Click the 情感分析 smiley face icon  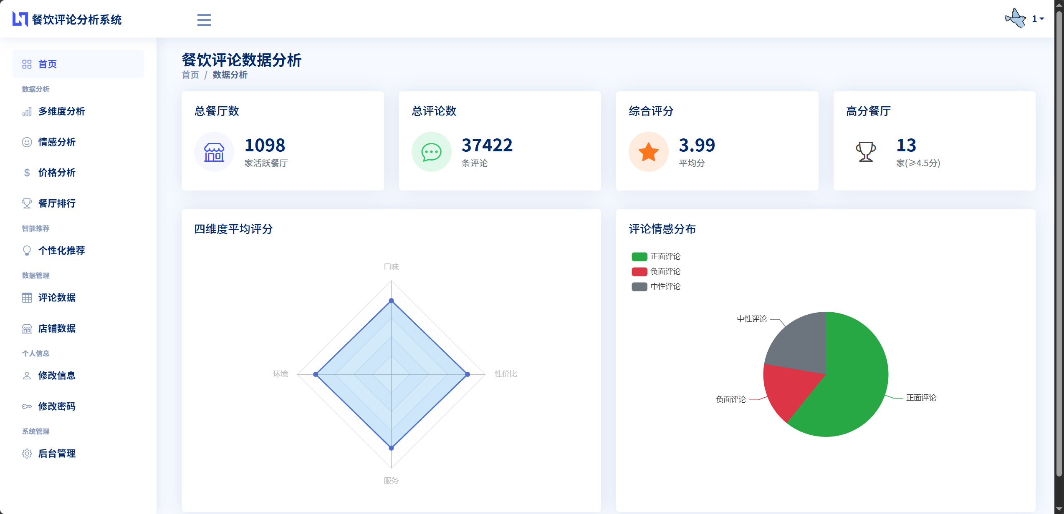coord(27,142)
